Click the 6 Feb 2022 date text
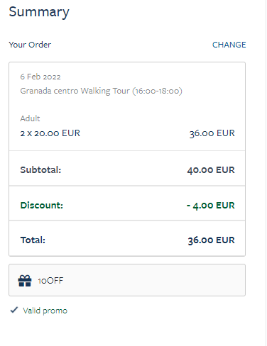267x346 pixels. pyautogui.click(x=40, y=77)
